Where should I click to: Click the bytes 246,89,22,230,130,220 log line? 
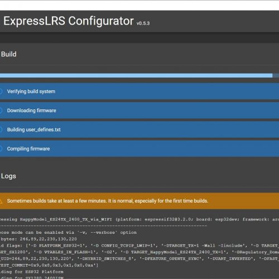point(39,239)
